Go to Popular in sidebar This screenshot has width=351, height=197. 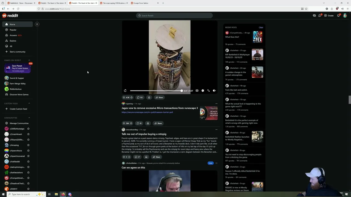click(x=17, y=30)
